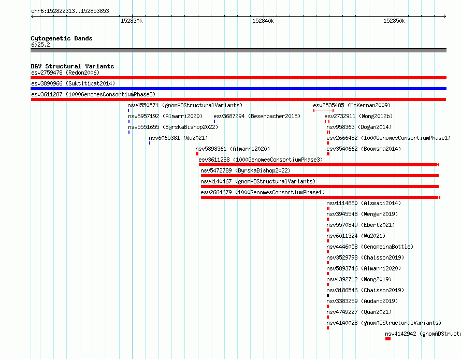Click esv2535485 (McKernan2009) label
This screenshot has width=461, height=359.
click(352, 105)
